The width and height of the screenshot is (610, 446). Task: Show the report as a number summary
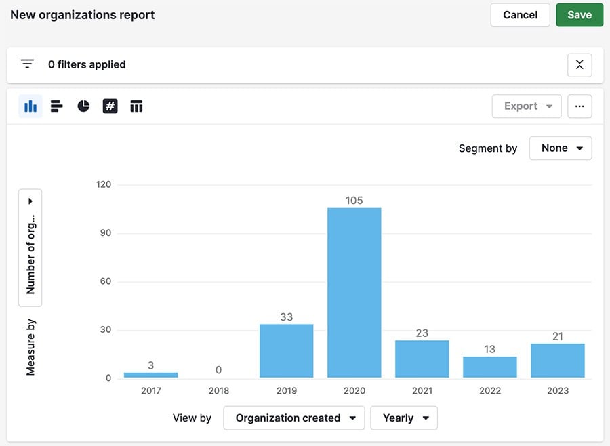tap(110, 106)
